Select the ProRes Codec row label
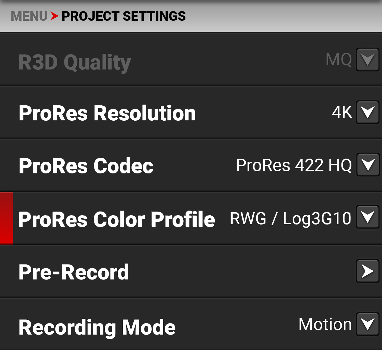 (x=86, y=166)
